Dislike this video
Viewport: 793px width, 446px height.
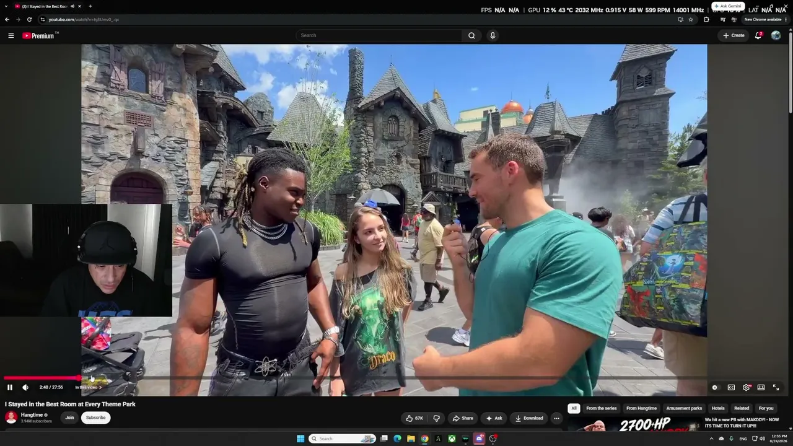click(437, 418)
